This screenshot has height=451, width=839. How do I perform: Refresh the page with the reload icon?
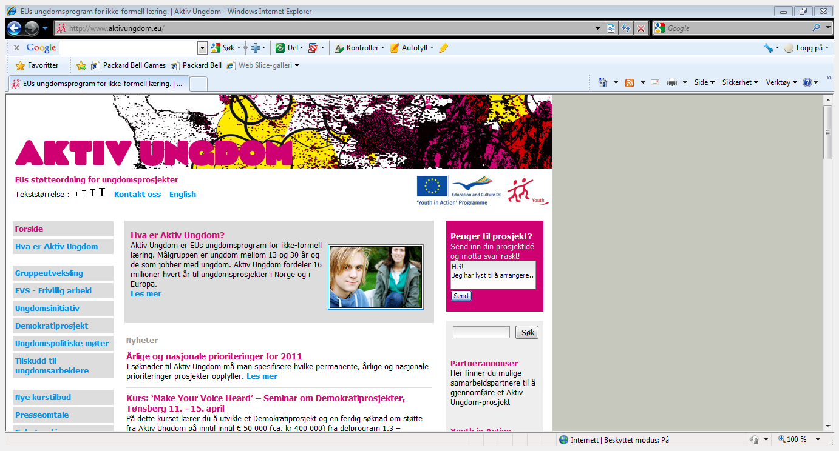pos(625,28)
